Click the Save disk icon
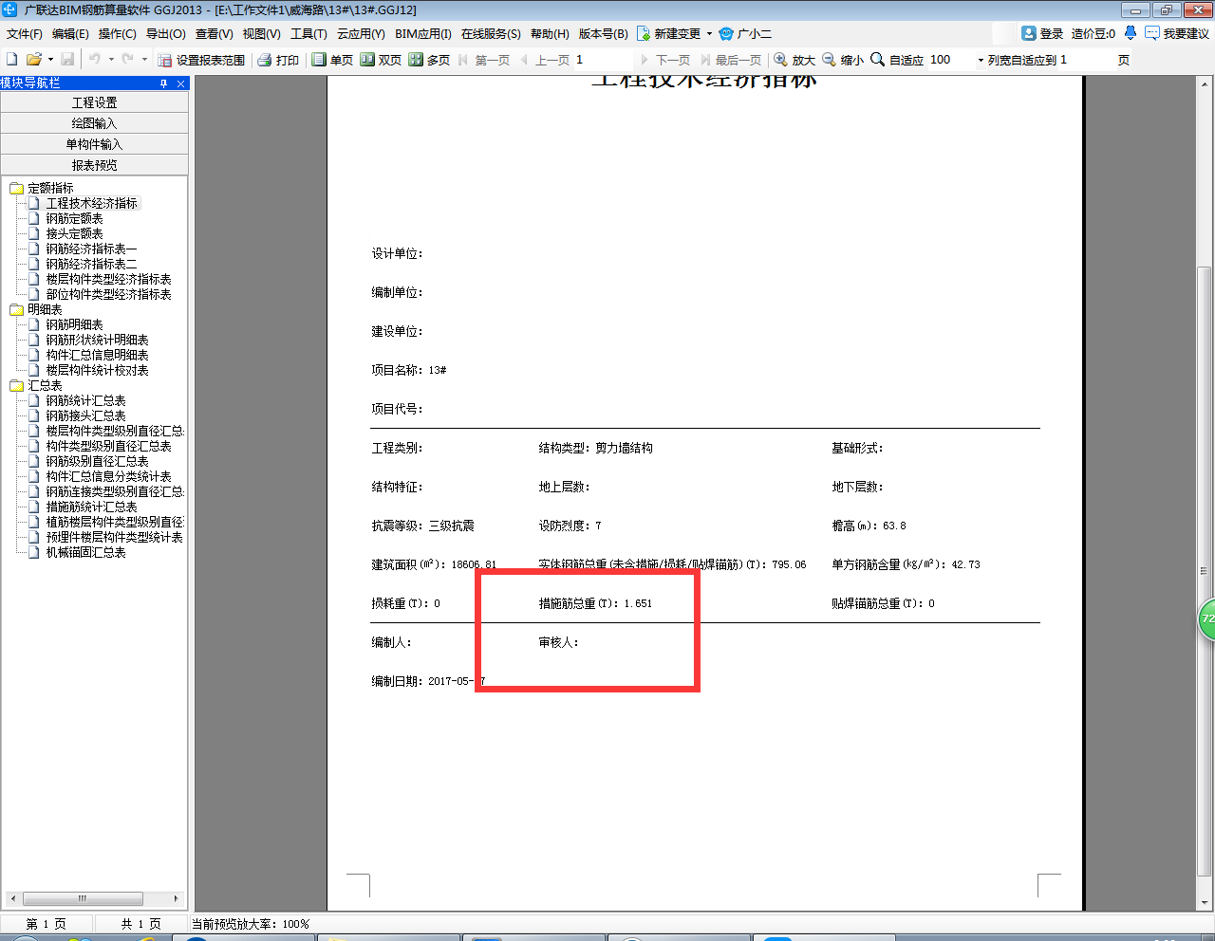This screenshot has width=1215, height=941. 67,59
